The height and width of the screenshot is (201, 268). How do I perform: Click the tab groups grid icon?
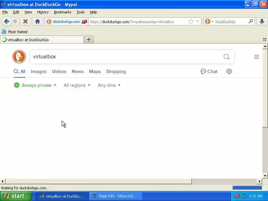[265, 40]
